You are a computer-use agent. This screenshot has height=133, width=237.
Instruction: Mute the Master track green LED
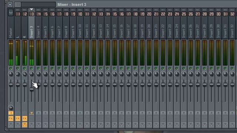[11, 68]
